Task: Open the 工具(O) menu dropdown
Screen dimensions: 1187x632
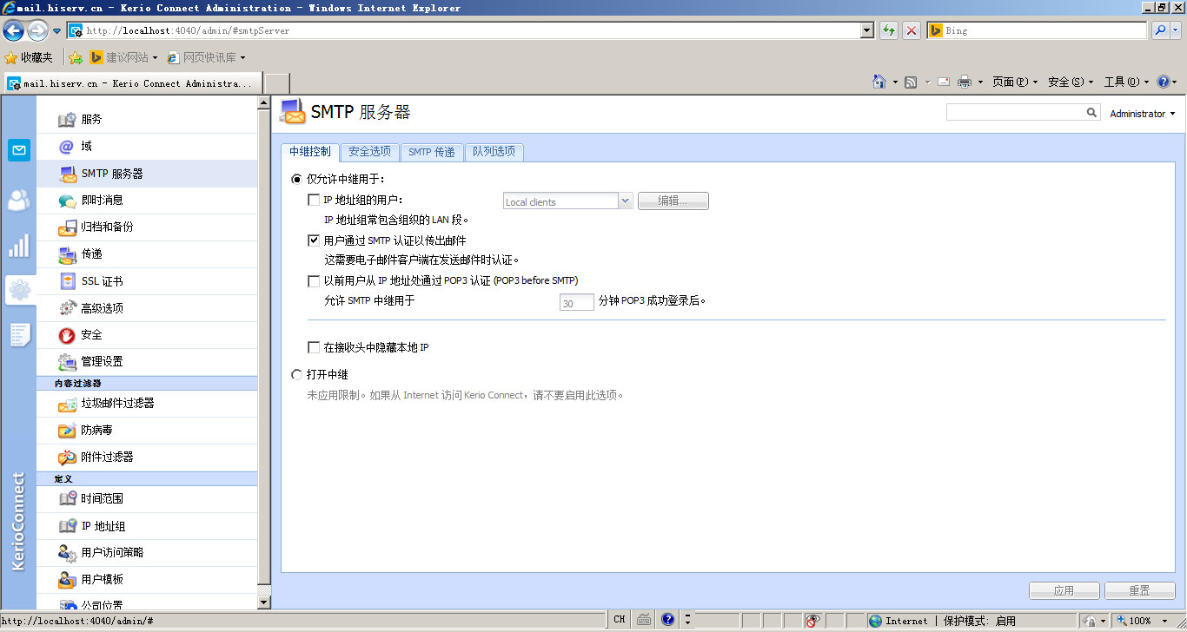Action: (1126, 82)
